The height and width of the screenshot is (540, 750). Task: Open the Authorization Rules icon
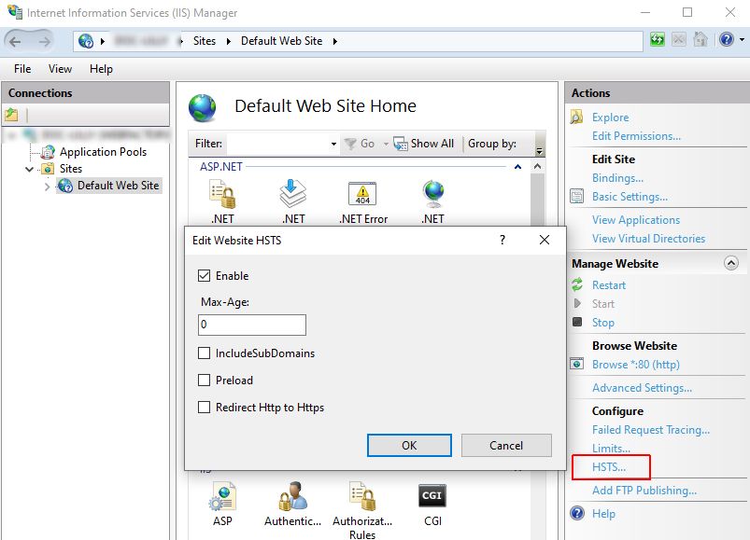point(362,497)
